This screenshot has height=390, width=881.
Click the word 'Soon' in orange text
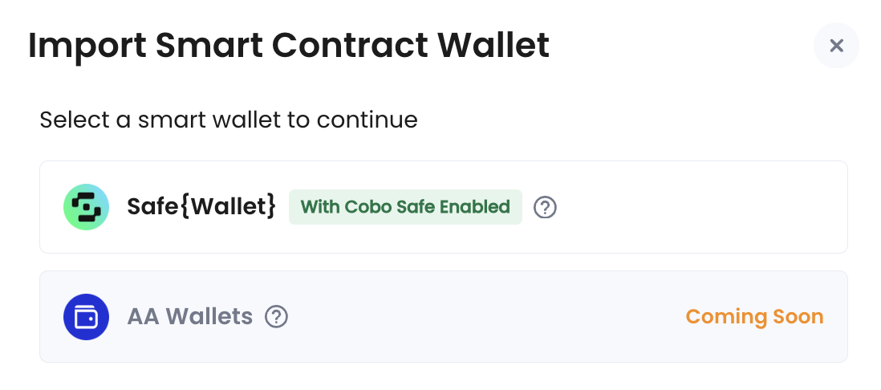tap(798, 317)
